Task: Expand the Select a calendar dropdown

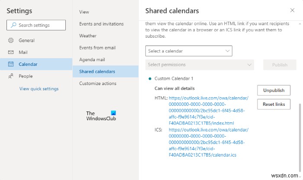Action: [x=189, y=51]
